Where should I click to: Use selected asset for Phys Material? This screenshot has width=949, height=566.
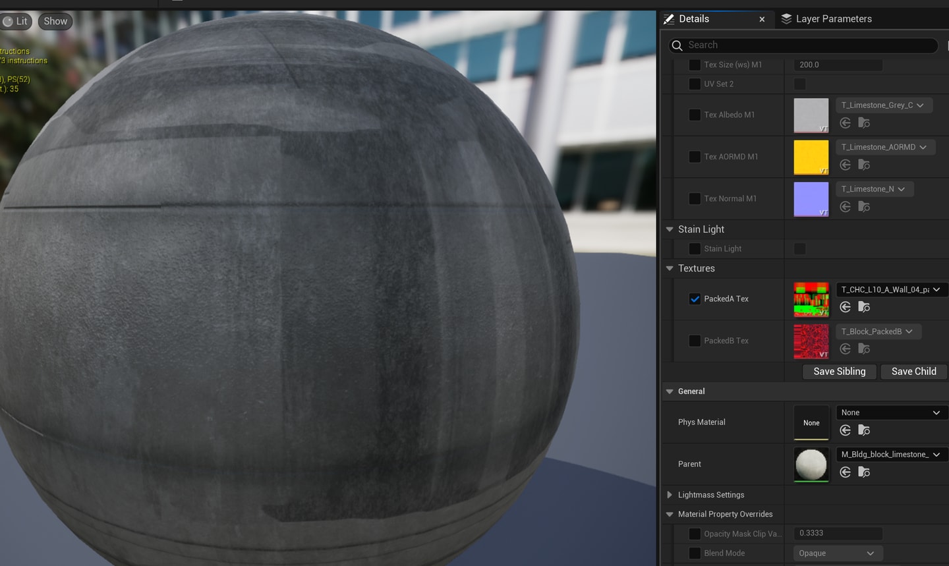(x=845, y=430)
